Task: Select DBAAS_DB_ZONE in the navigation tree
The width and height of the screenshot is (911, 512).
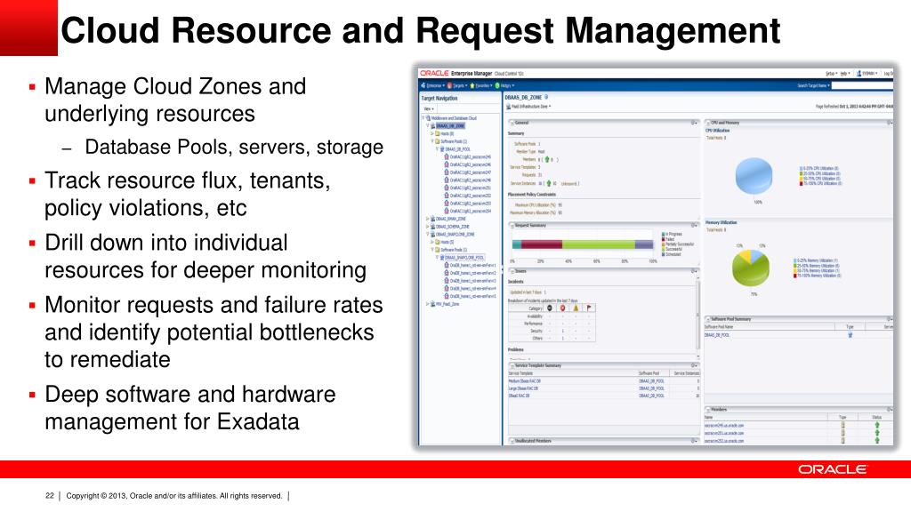Action: (450, 126)
